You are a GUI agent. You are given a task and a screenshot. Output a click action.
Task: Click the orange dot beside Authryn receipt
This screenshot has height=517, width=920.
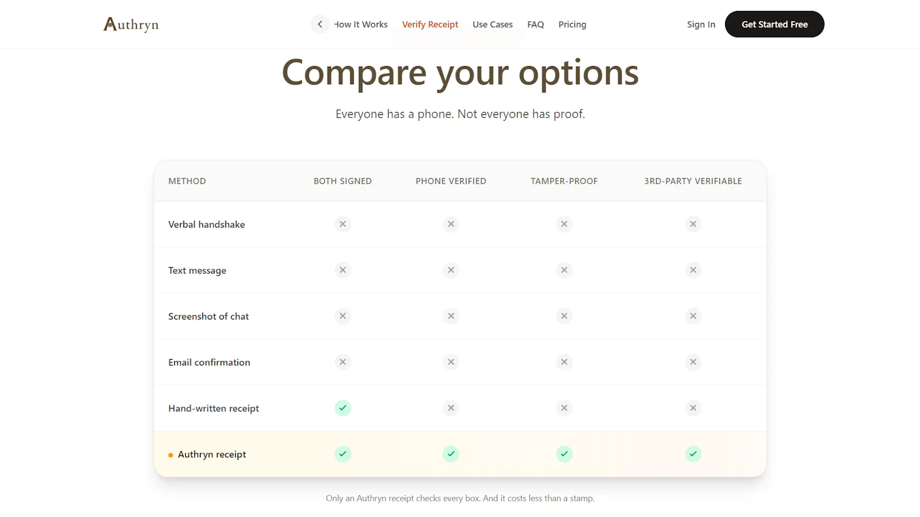click(171, 455)
